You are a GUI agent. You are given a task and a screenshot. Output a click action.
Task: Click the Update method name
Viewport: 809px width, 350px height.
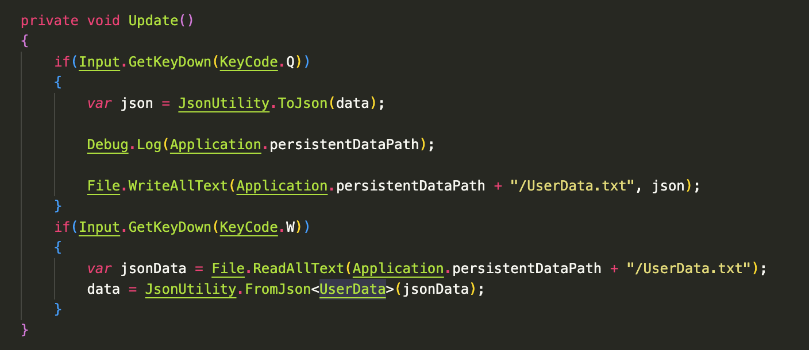coord(153,21)
